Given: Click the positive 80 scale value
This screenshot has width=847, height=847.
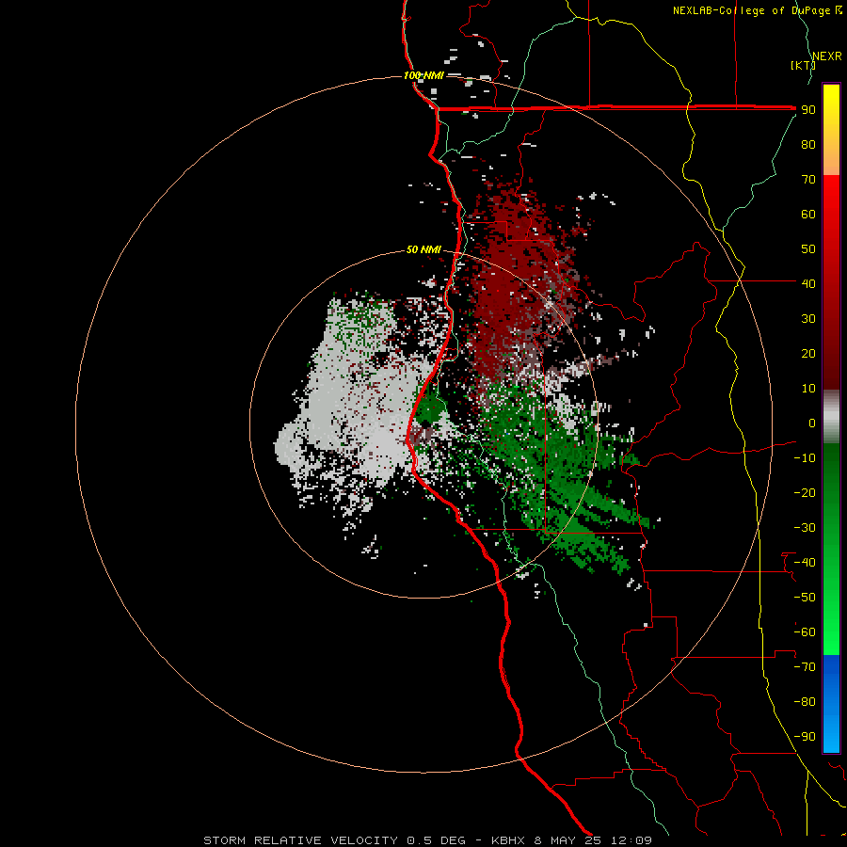Looking at the screenshot, I should 808,144.
